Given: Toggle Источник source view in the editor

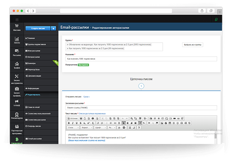Looking at the screenshot, I should pyautogui.click(x=73, y=118).
